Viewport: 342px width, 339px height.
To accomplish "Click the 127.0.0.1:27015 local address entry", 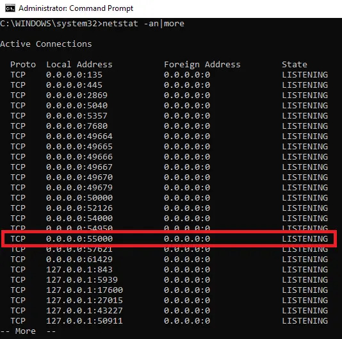I will click(x=85, y=301).
